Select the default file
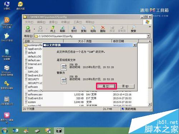 [30, 53]
